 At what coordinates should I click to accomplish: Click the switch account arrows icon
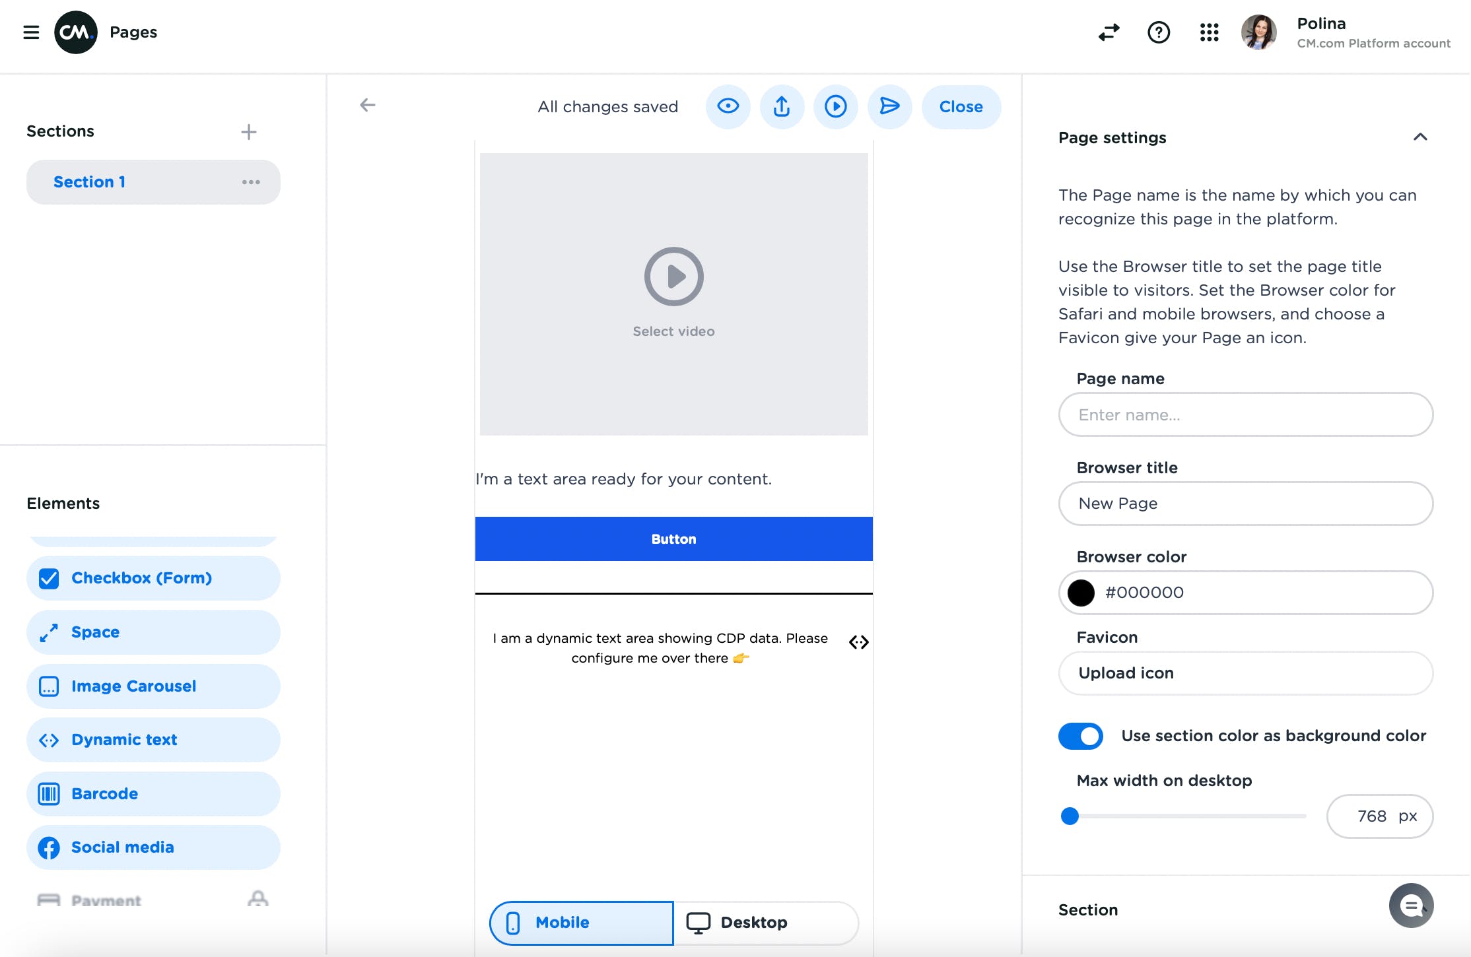point(1109,32)
